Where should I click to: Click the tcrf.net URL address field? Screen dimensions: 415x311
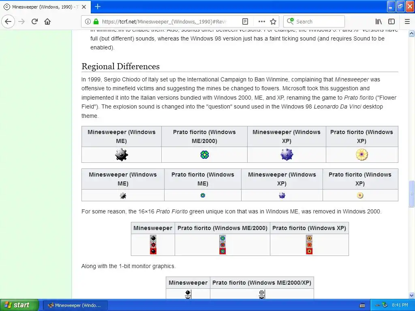pos(164,21)
